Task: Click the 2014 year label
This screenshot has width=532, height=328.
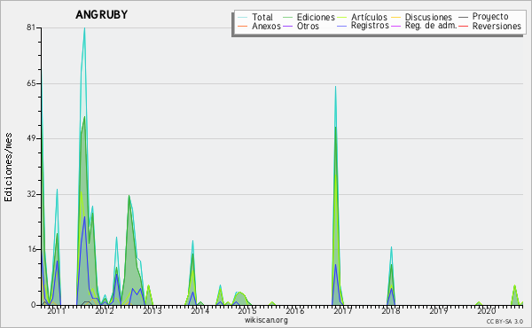Action: 199,310
